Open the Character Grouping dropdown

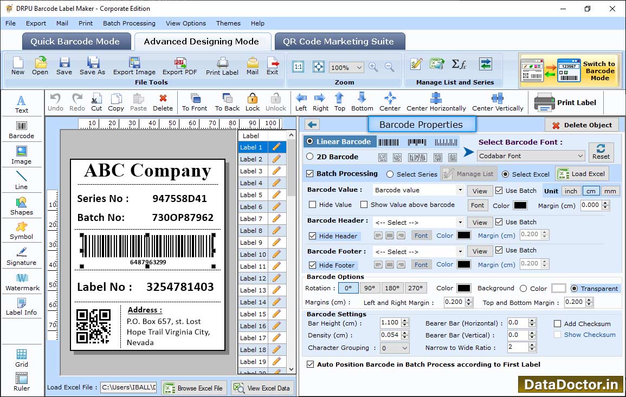pyautogui.click(x=395, y=348)
